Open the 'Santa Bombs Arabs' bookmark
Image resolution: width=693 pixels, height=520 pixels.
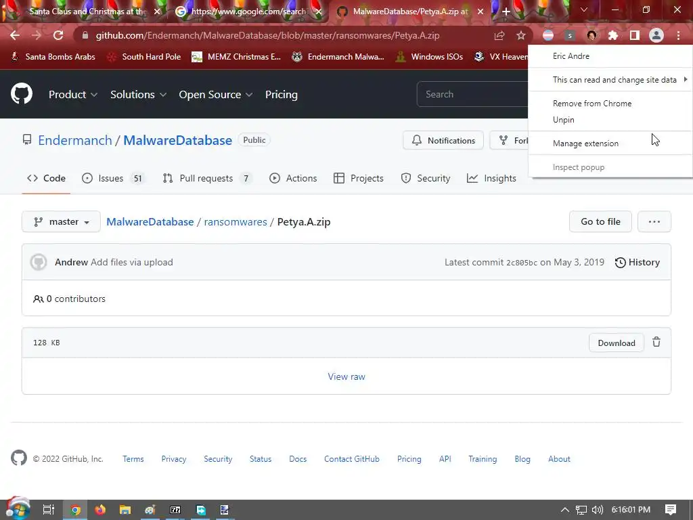coord(53,57)
